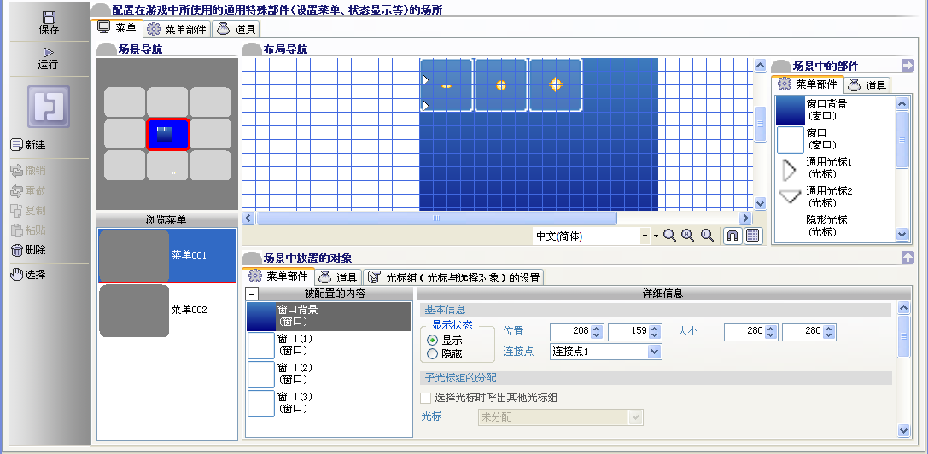928x454 pixels.
Task: Activate the 选择 (Select) hand tool
Action: pyautogui.click(x=28, y=275)
